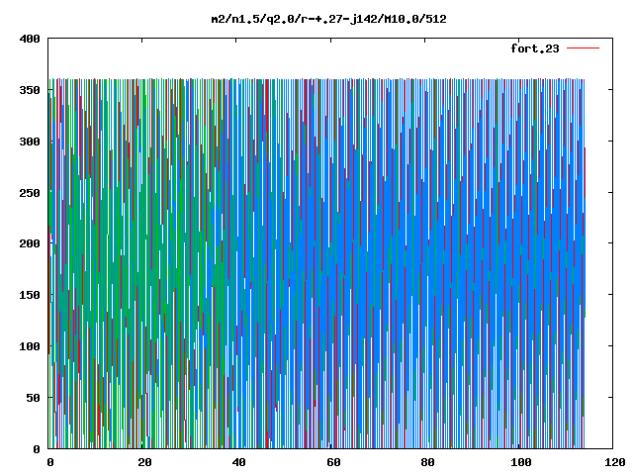Image resolution: width=633 pixels, height=475 pixels.
Task: Click the x-axis label 60
Action: click(x=333, y=462)
